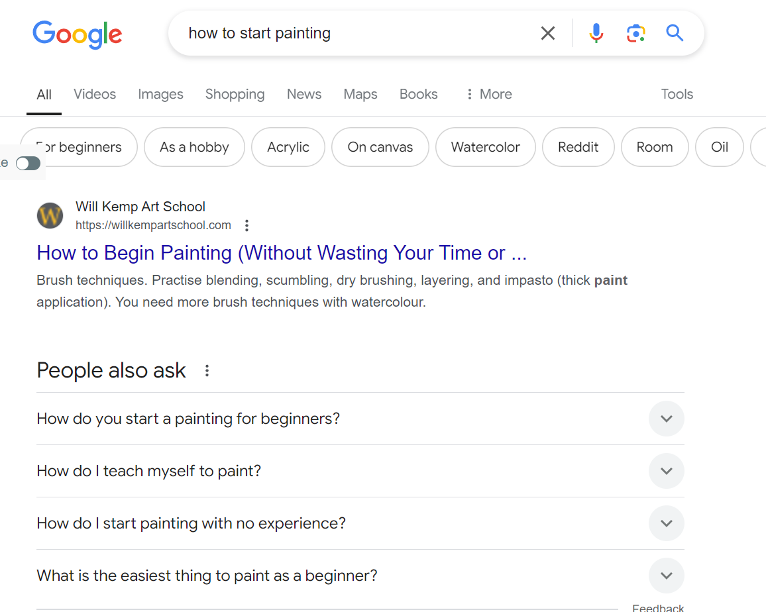Expand "How do I teach myself to paint?"

coord(667,471)
